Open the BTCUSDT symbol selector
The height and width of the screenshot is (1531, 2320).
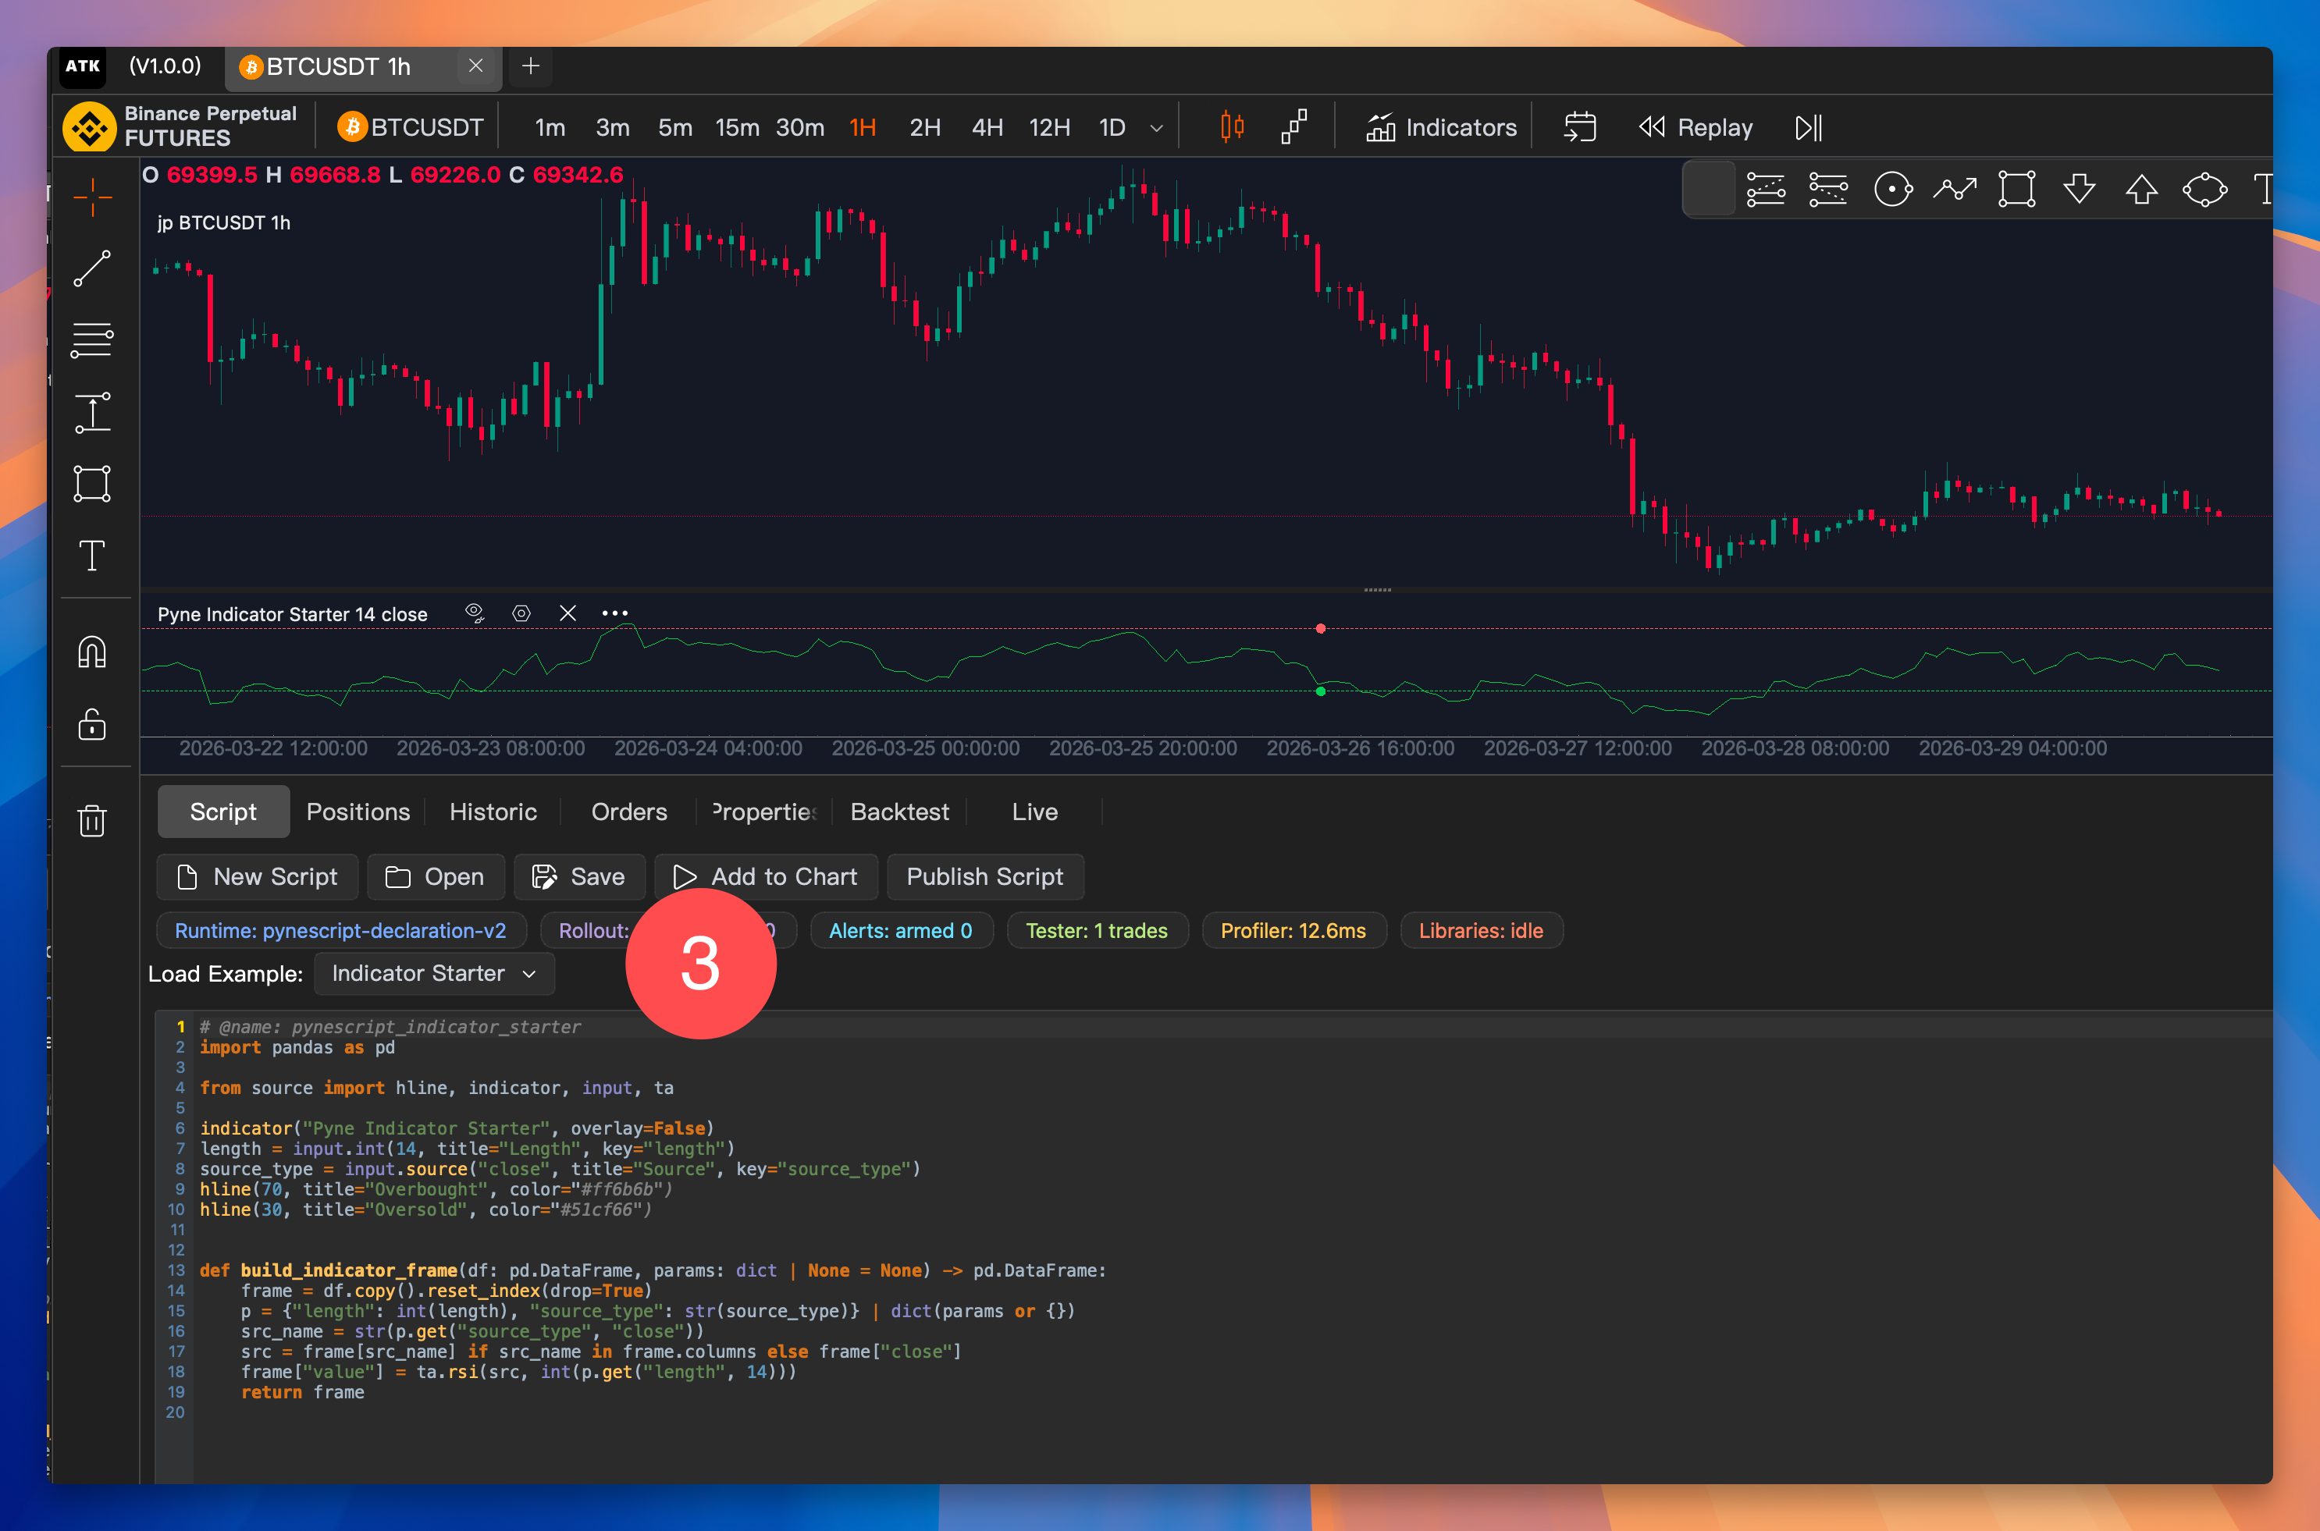click(x=411, y=127)
